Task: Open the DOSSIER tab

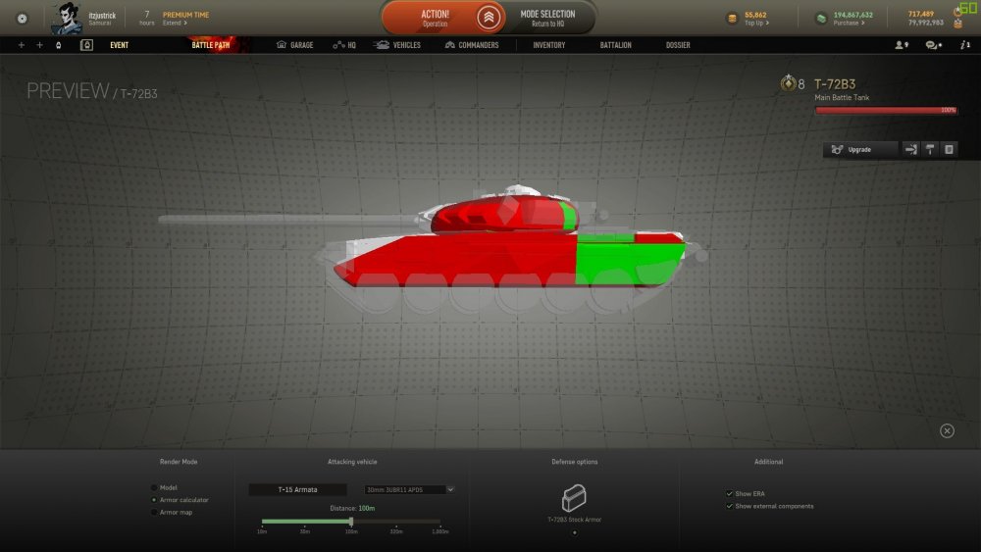Action: [x=678, y=45]
